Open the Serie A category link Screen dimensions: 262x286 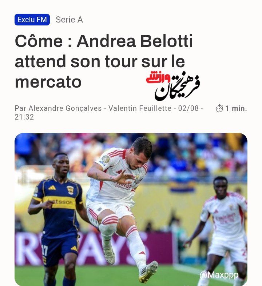point(69,20)
